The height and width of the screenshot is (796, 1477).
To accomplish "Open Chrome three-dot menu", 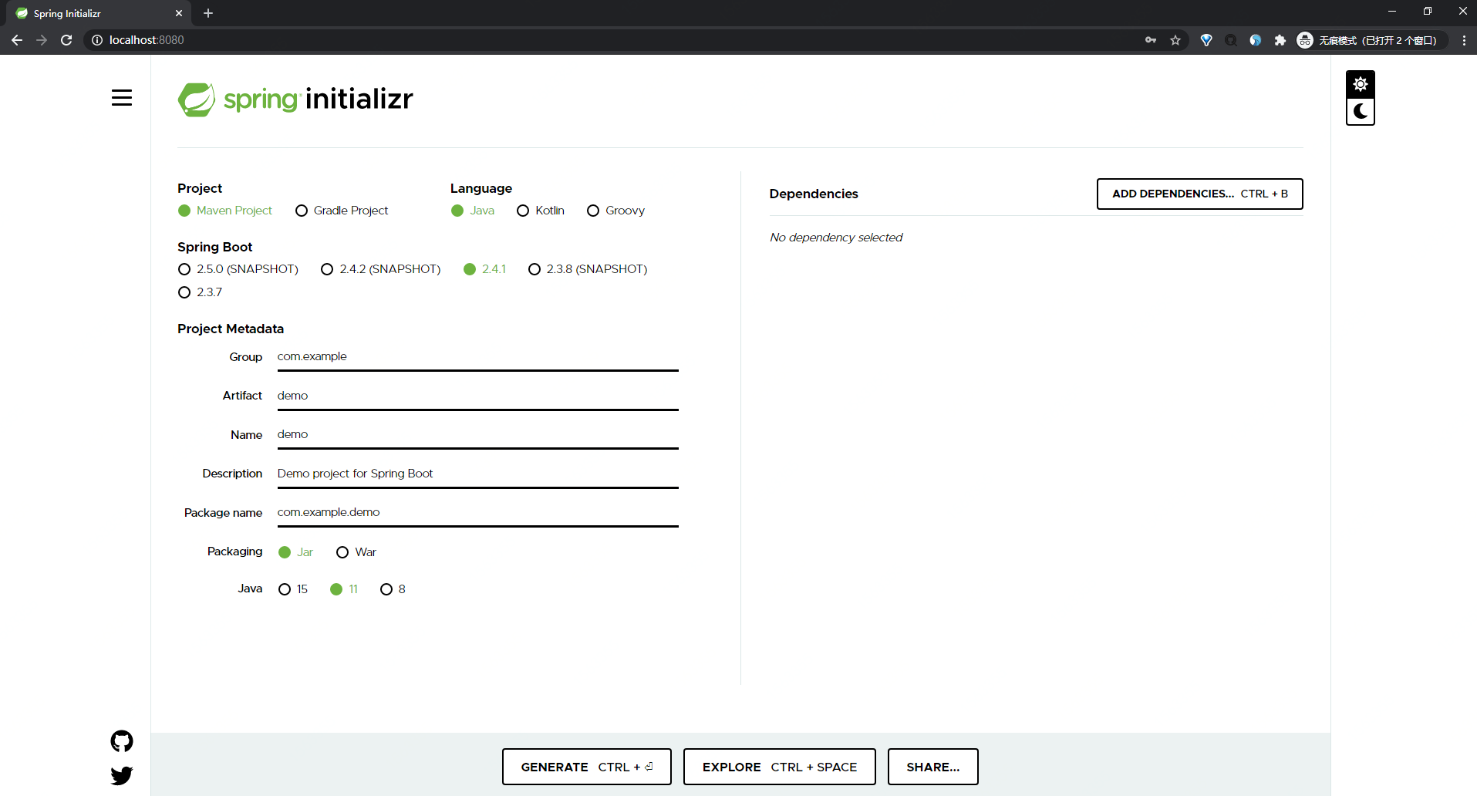I will [1464, 40].
